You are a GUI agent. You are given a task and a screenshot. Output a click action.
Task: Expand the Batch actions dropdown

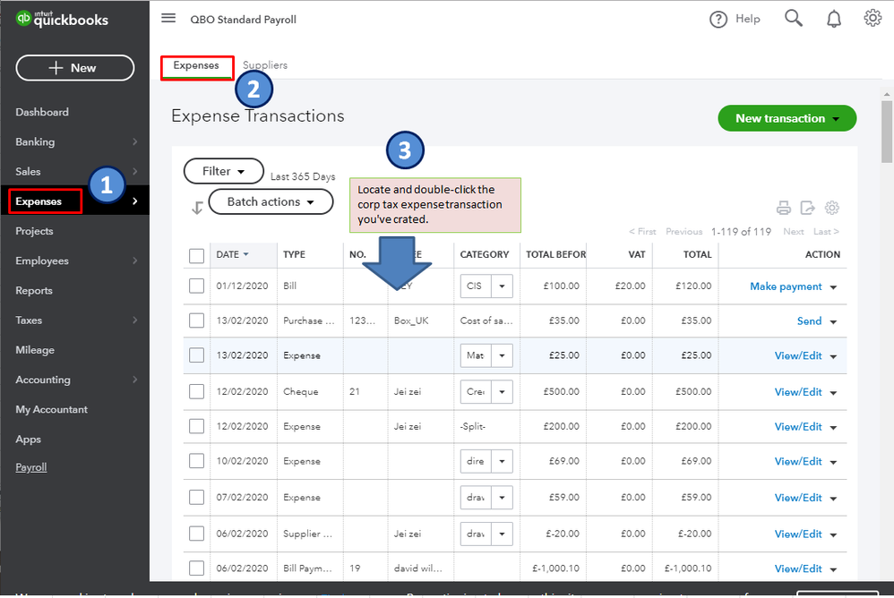click(x=271, y=202)
